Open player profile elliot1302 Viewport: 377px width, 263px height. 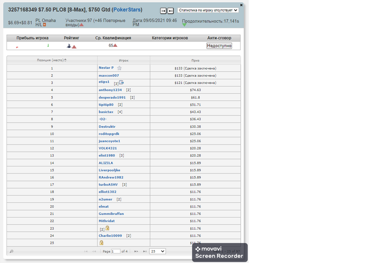click(108, 191)
